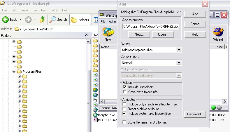230x132 pixels.
Task: Open the Search magnifier in Explorer toolbar
Action: (53, 20)
